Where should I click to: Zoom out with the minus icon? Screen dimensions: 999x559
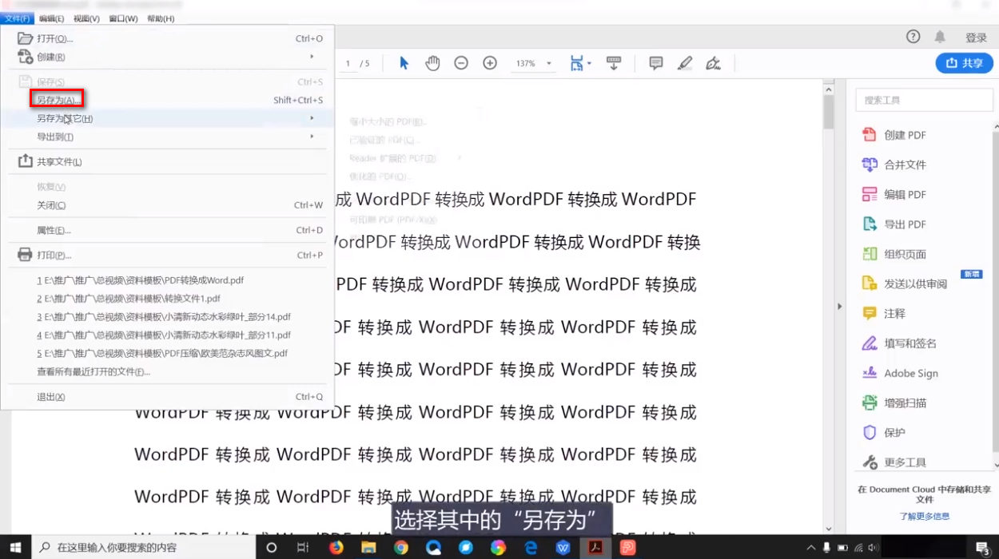tap(461, 63)
